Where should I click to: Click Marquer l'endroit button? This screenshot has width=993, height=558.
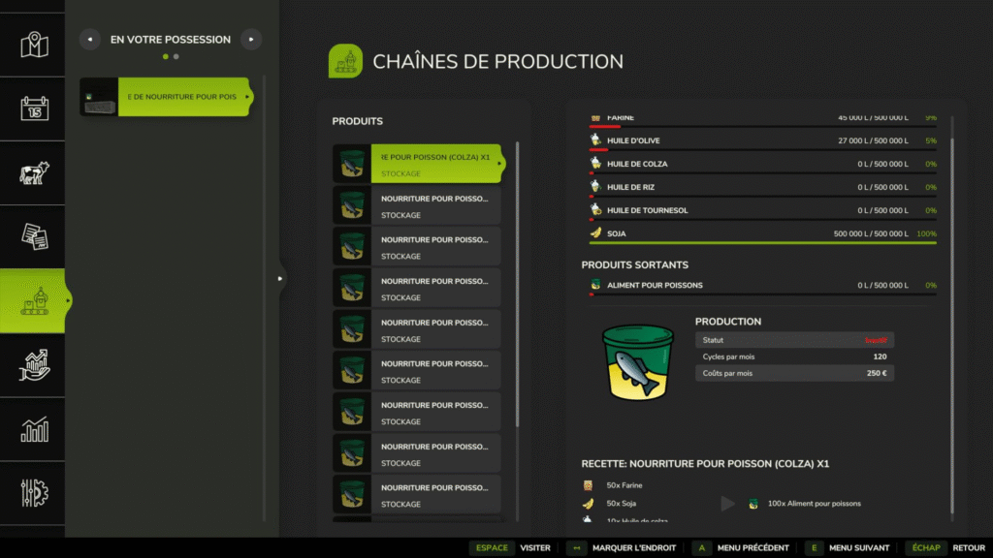click(x=621, y=547)
